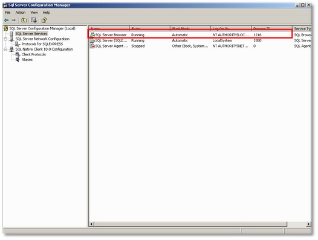Select SQL Native Client 10.0 Configuration label
Screen dimensions: 318x240
point(44,49)
